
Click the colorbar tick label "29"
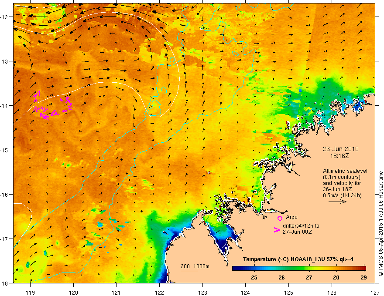[363, 277]
